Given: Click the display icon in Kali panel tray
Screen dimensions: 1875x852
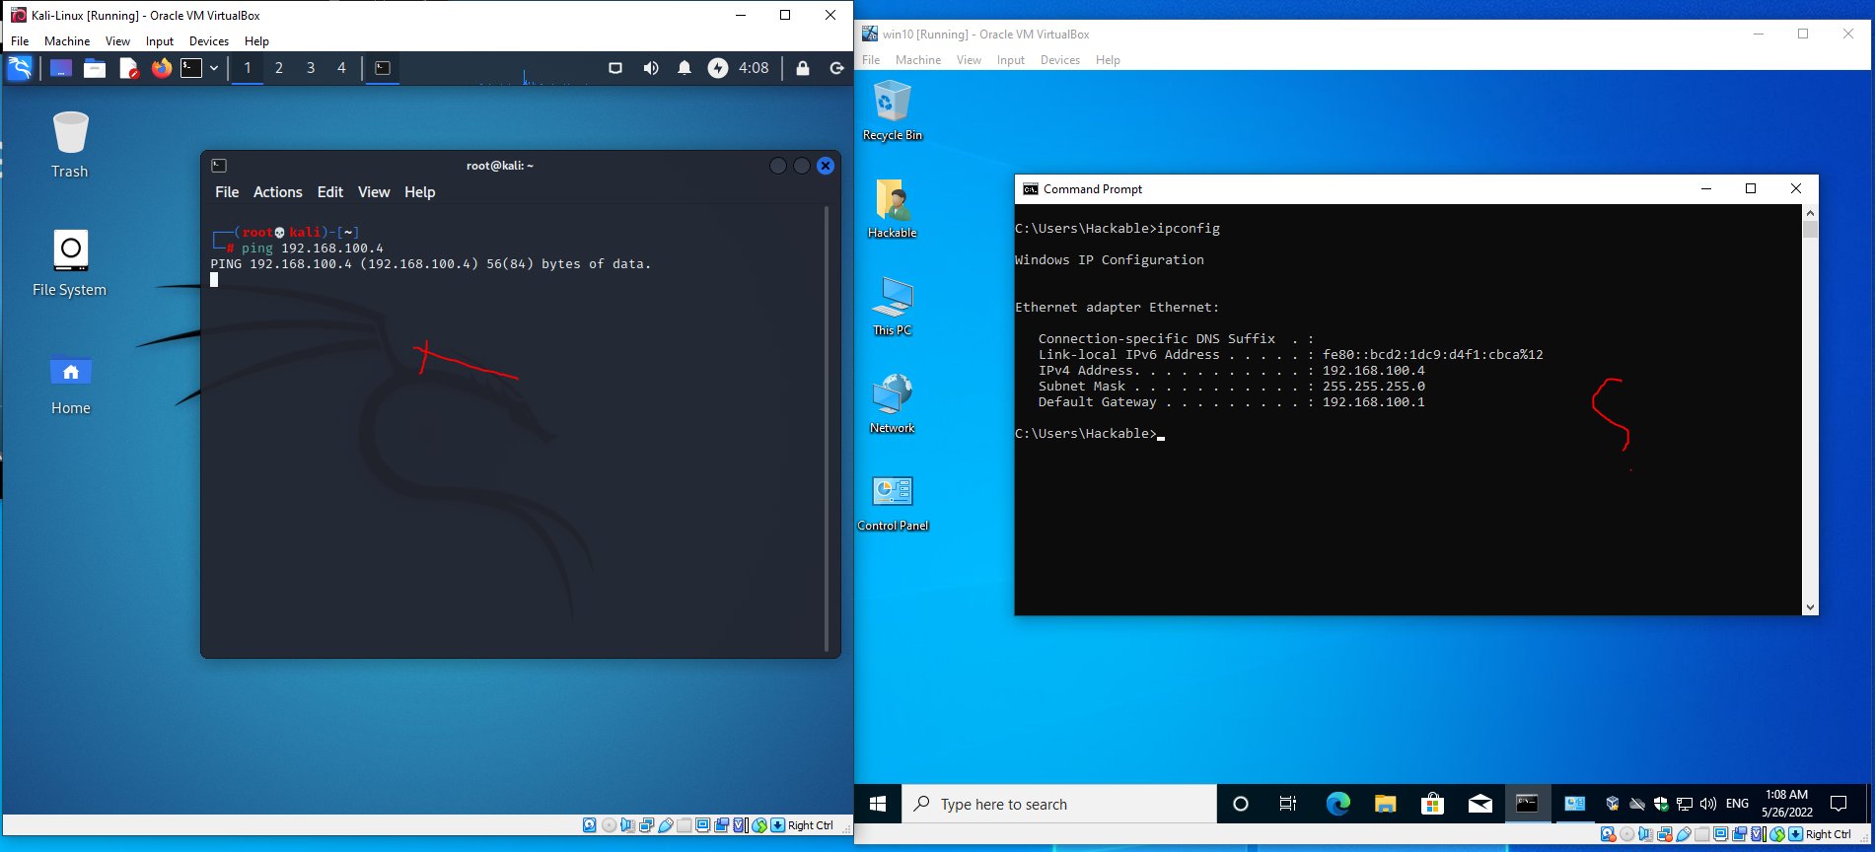Looking at the screenshot, I should pyautogui.click(x=615, y=68).
